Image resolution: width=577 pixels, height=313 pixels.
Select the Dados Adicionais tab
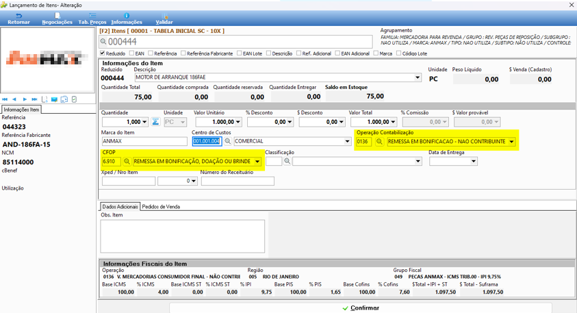tap(120, 207)
